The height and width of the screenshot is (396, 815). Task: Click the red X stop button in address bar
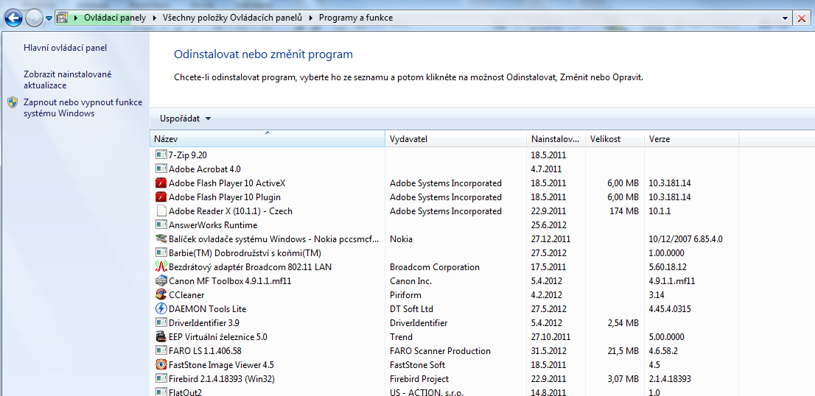click(802, 18)
